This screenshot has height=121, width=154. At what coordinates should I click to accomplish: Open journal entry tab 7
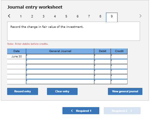89,16
